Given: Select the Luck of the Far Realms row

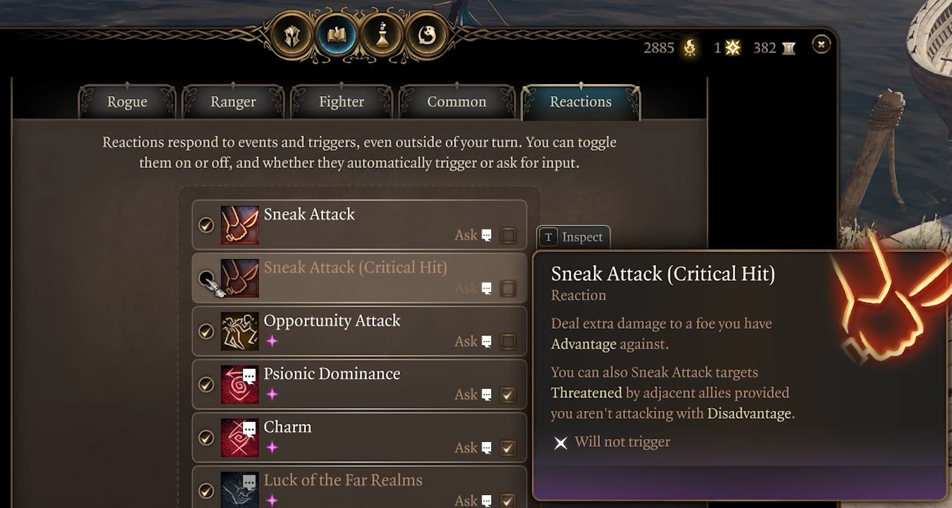Looking at the screenshot, I should pyautogui.click(x=359, y=488).
